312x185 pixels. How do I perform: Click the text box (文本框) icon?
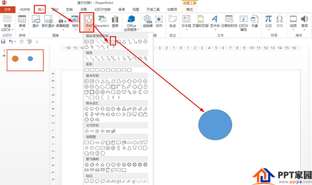[186, 19]
